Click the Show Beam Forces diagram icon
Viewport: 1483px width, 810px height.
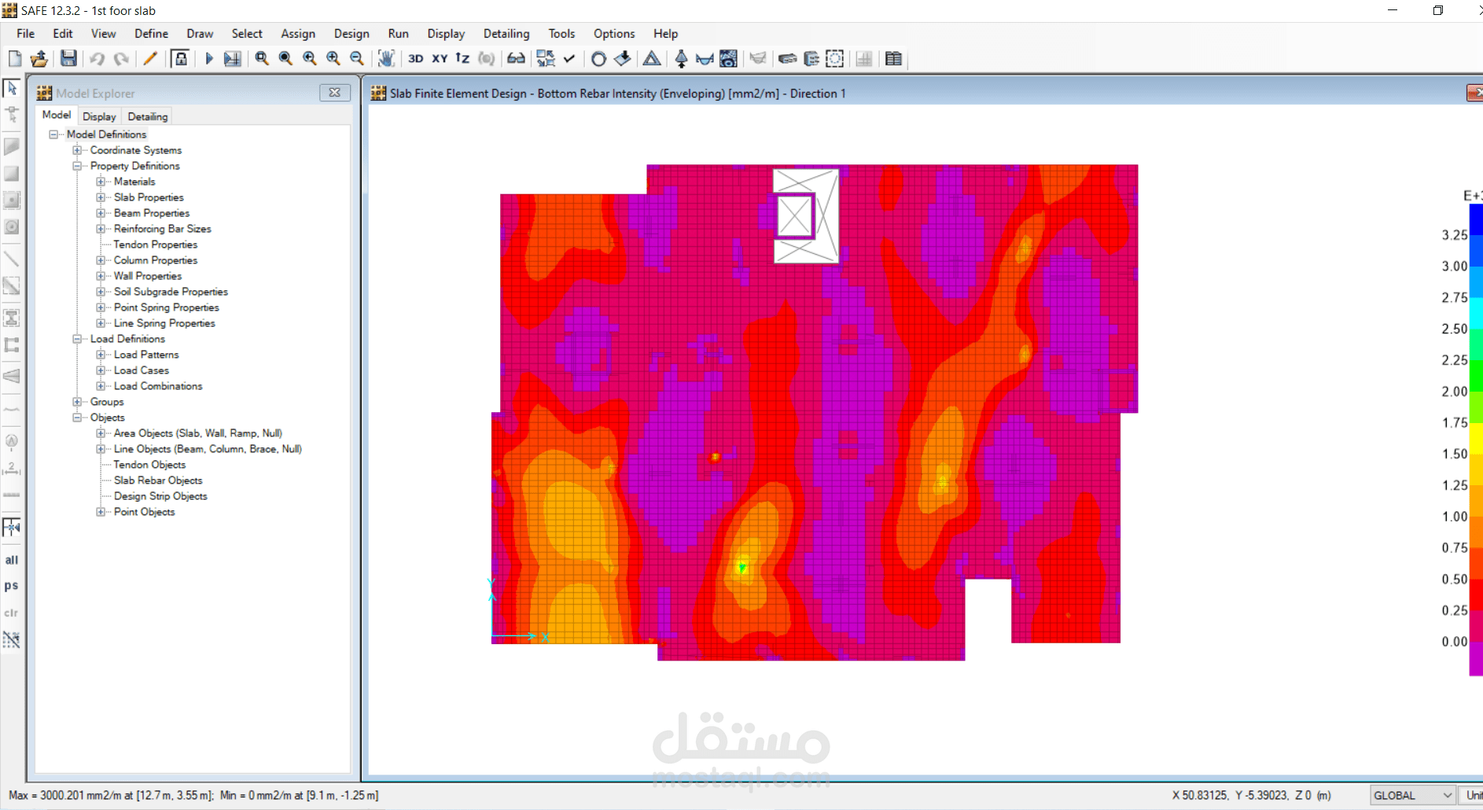coord(705,59)
